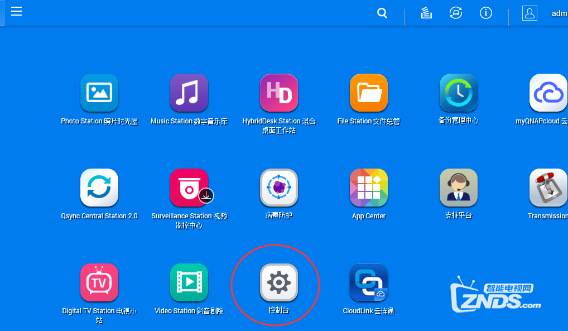The image size is (568, 331).
Task: Open the 控制台 control panel
Action: click(x=279, y=283)
